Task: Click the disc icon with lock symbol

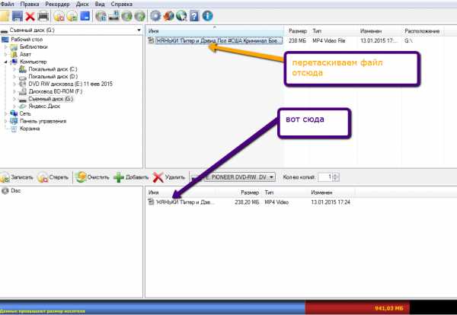Action: tap(101, 16)
